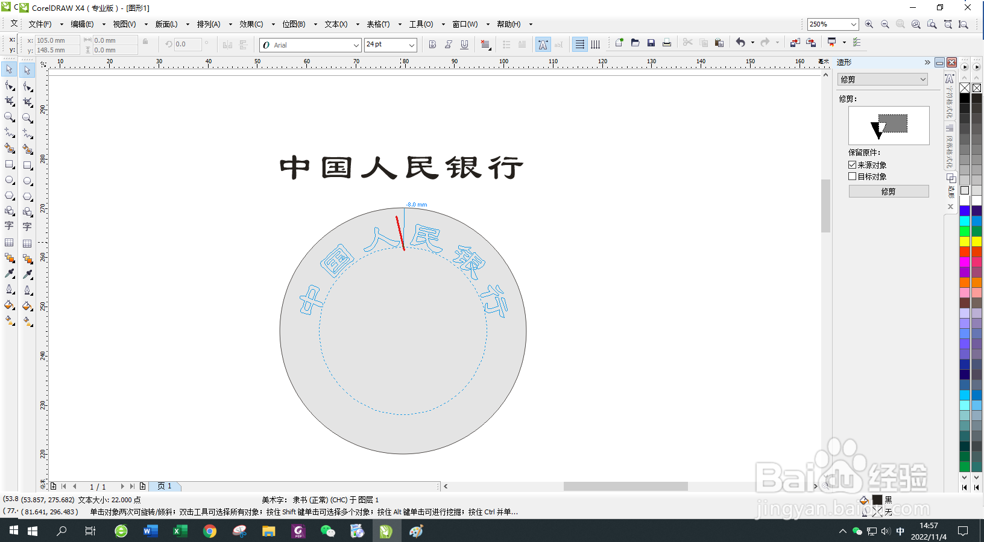Pick the magenta swatch in the palette
984x542 pixels.
[x=965, y=262]
